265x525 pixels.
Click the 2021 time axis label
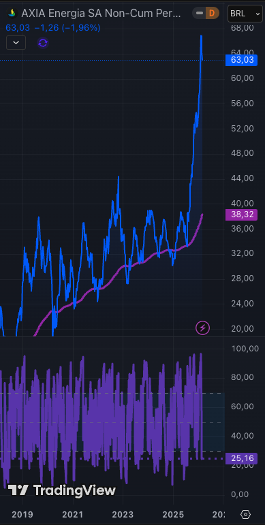(x=73, y=514)
